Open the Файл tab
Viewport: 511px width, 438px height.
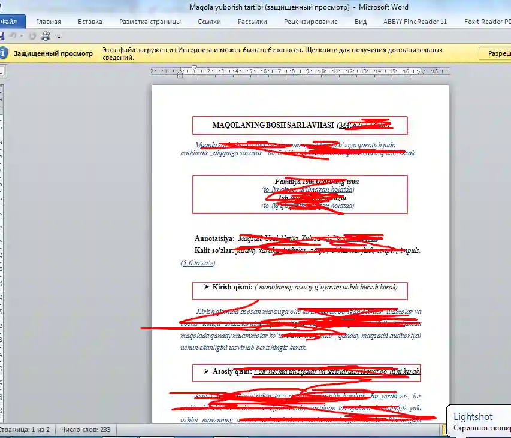click(11, 22)
